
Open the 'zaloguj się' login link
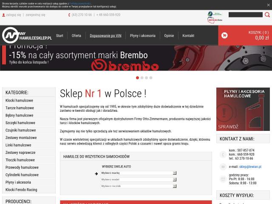coord(13,15)
